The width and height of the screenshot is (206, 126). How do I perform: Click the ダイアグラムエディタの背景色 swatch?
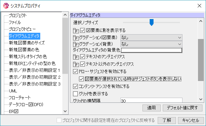[151, 50]
